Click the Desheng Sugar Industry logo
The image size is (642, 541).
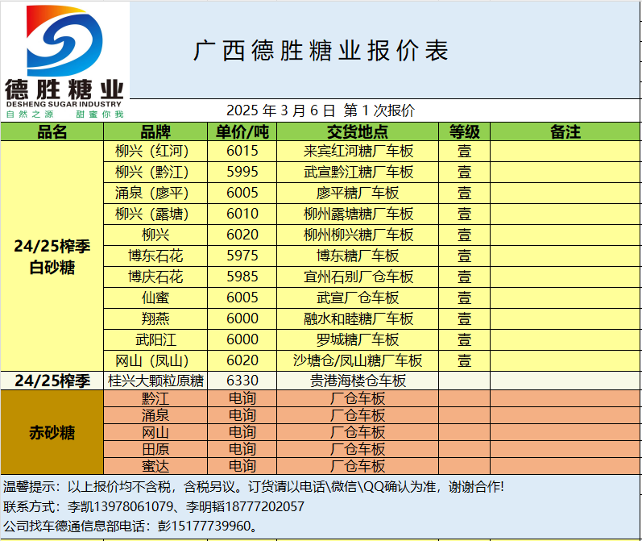coord(64,60)
